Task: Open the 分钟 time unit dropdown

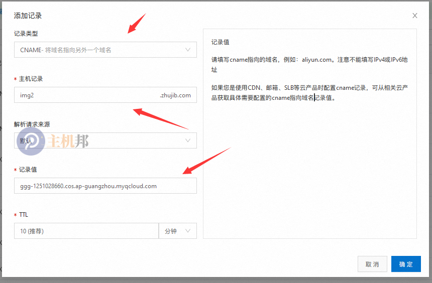Action: (x=178, y=231)
